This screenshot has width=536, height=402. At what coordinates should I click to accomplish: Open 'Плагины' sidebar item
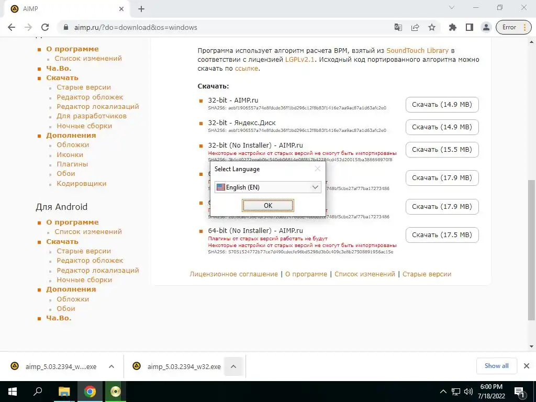click(72, 164)
